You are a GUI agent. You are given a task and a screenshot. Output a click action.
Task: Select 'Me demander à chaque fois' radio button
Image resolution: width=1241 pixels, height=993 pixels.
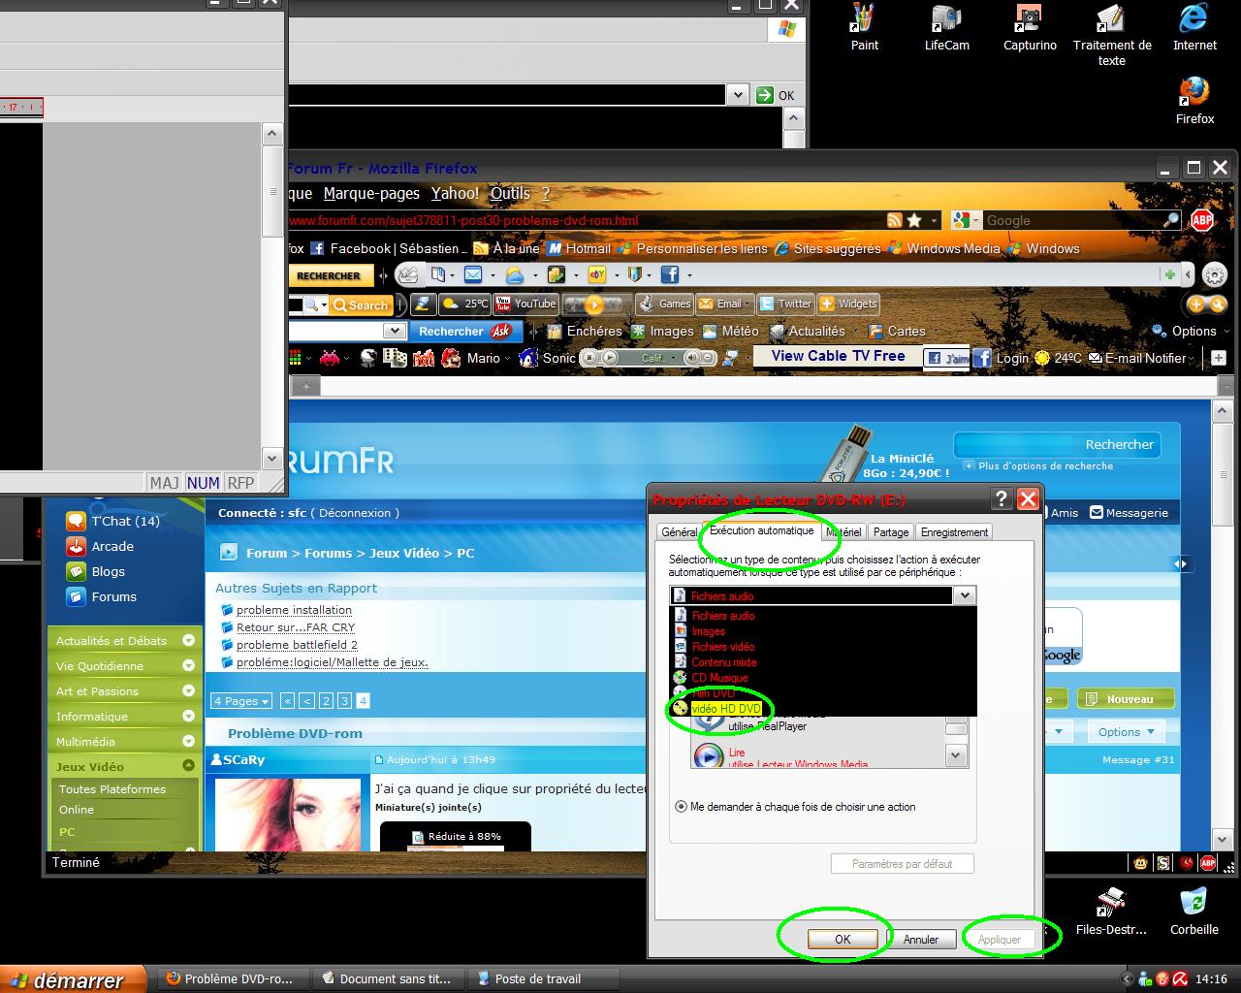(681, 807)
